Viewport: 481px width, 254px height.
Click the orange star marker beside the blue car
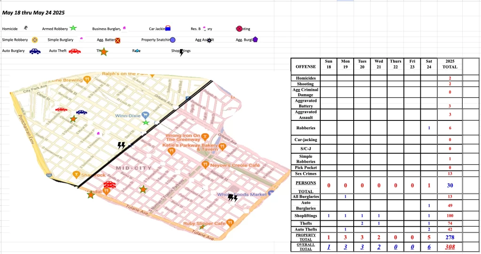point(73,119)
